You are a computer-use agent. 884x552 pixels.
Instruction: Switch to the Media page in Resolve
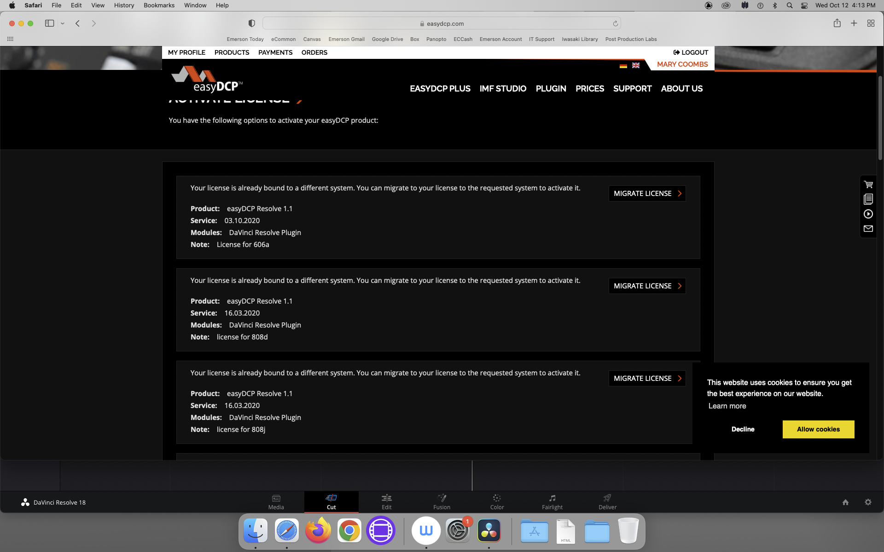point(276,502)
